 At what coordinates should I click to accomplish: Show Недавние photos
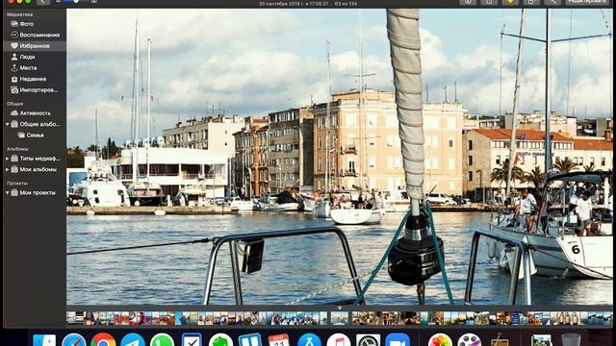point(35,79)
